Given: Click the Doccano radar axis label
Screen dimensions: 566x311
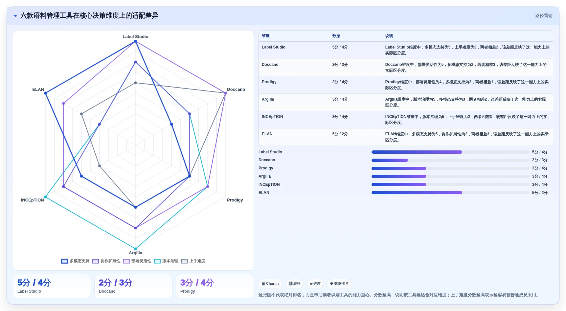Looking at the screenshot, I should click(236, 89).
